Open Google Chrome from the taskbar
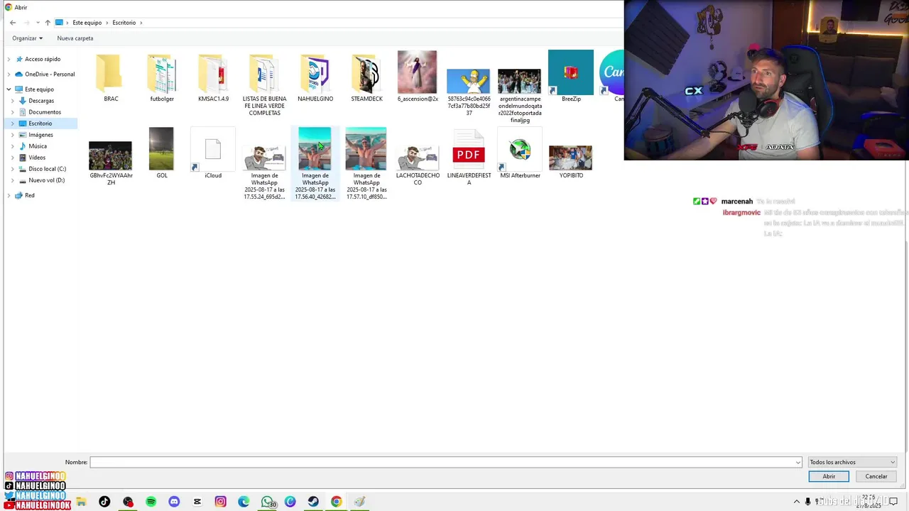 coord(337,502)
